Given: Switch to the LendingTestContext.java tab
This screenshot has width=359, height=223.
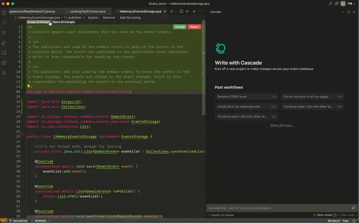Looking at the screenshot, I should tap(87, 12).
